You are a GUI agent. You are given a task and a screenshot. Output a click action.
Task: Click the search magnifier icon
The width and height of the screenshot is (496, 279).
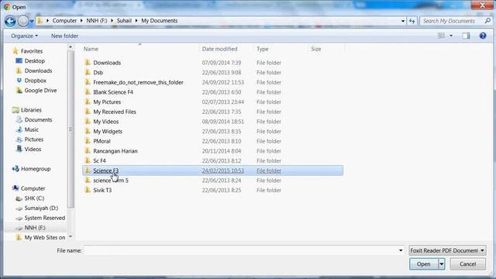[x=487, y=21]
